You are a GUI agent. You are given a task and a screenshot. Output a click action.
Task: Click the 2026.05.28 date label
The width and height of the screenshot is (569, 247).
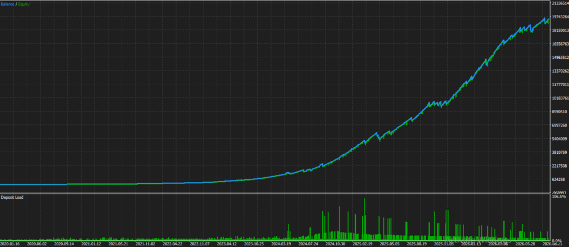coord(526,244)
